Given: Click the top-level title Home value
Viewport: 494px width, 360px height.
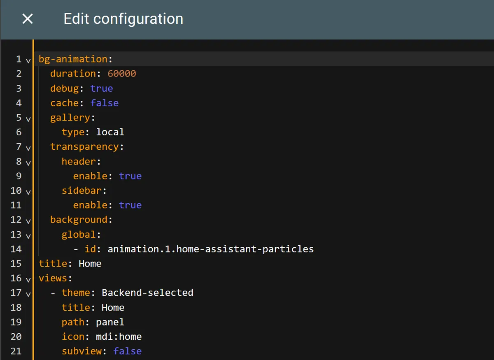Looking at the screenshot, I should [90, 263].
